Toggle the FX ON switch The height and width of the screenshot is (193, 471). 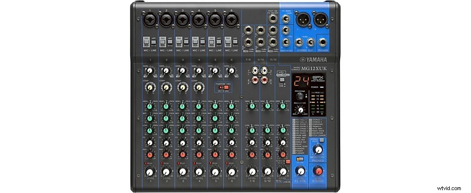(300, 159)
